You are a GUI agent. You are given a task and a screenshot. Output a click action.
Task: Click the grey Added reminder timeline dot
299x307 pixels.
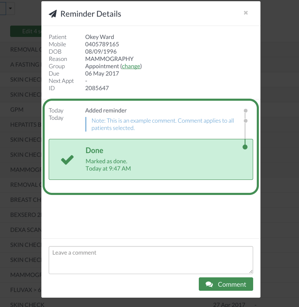tap(245, 110)
